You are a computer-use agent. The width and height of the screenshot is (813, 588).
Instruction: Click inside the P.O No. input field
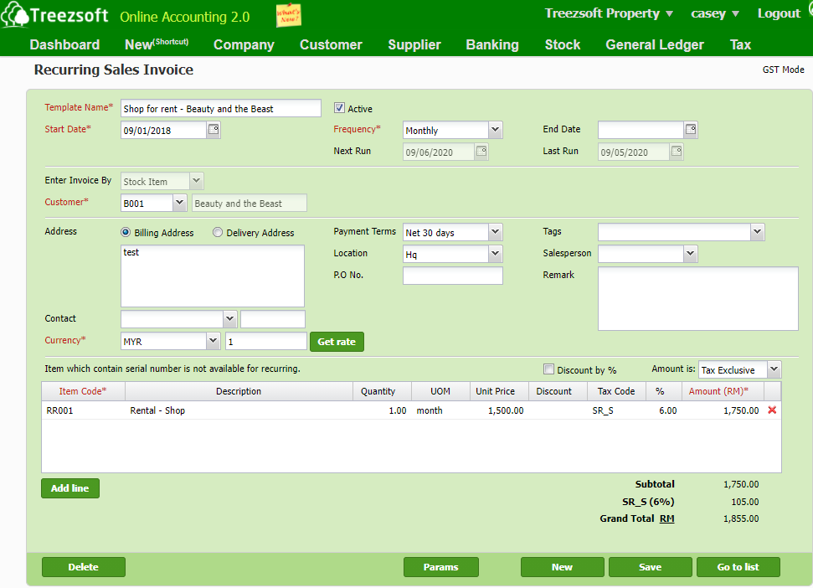452,275
